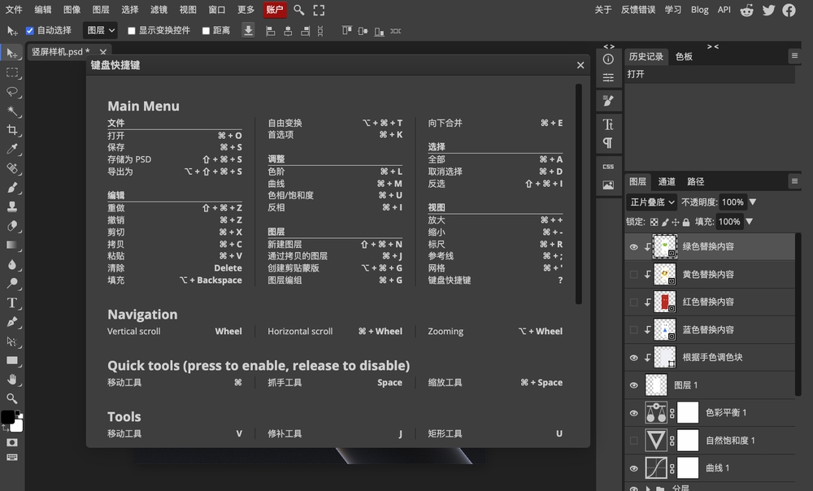Select the Blur droplet tool
The width and height of the screenshot is (813, 491).
(x=12, y=264)
